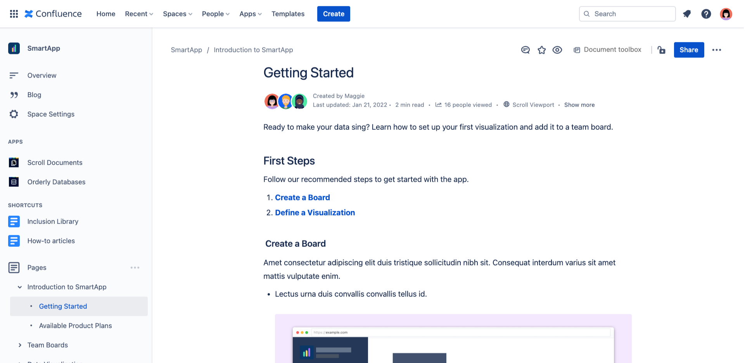Viewport: 745px width, 363px height.
Task: Open help with the question mark icon
Action: click(x=707, y=14)
